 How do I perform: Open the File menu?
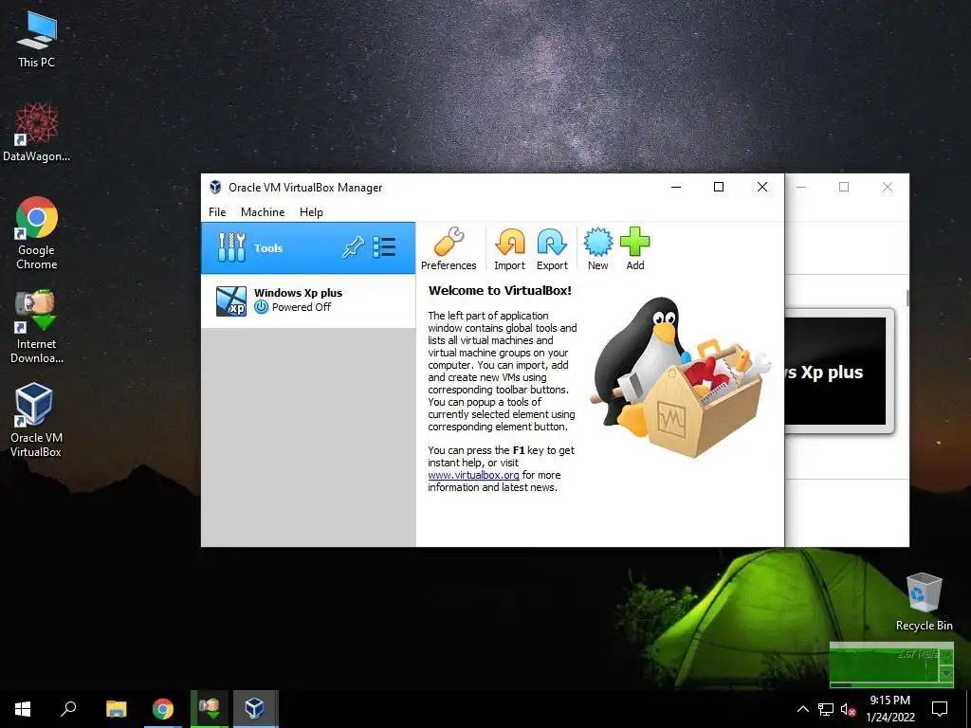click(217, 211)
